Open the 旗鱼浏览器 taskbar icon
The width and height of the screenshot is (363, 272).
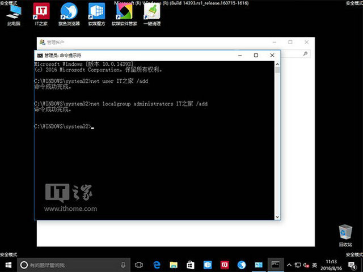point(242,265)
